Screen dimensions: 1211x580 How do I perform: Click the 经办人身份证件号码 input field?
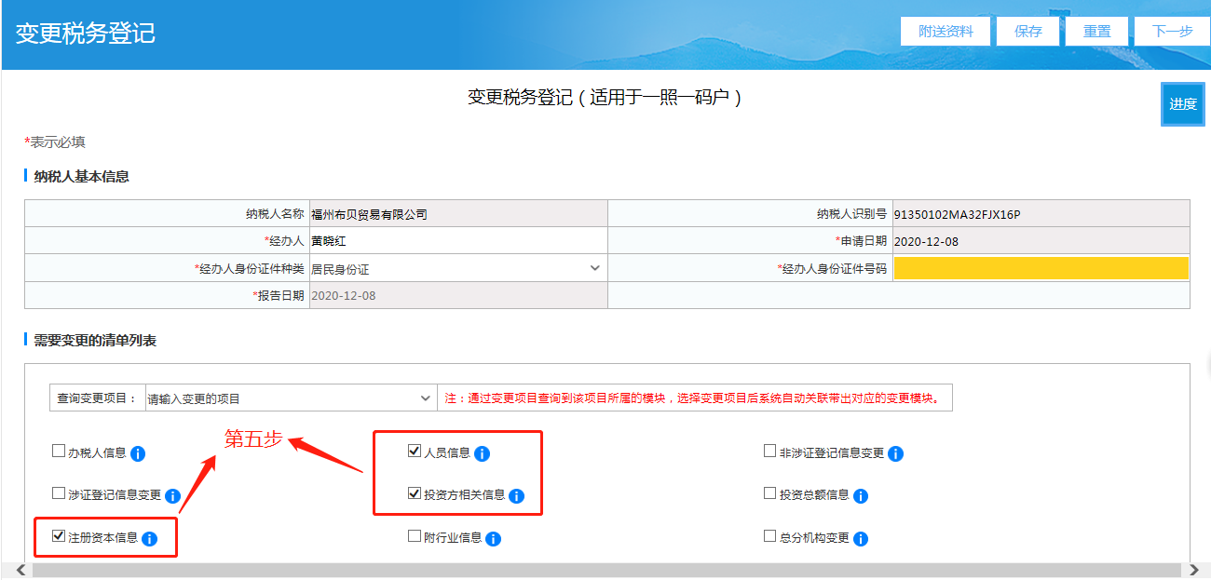coord(1040,269)
